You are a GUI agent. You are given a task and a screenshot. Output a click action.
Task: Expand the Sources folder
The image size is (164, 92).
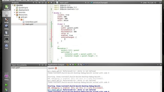point(15,12)
